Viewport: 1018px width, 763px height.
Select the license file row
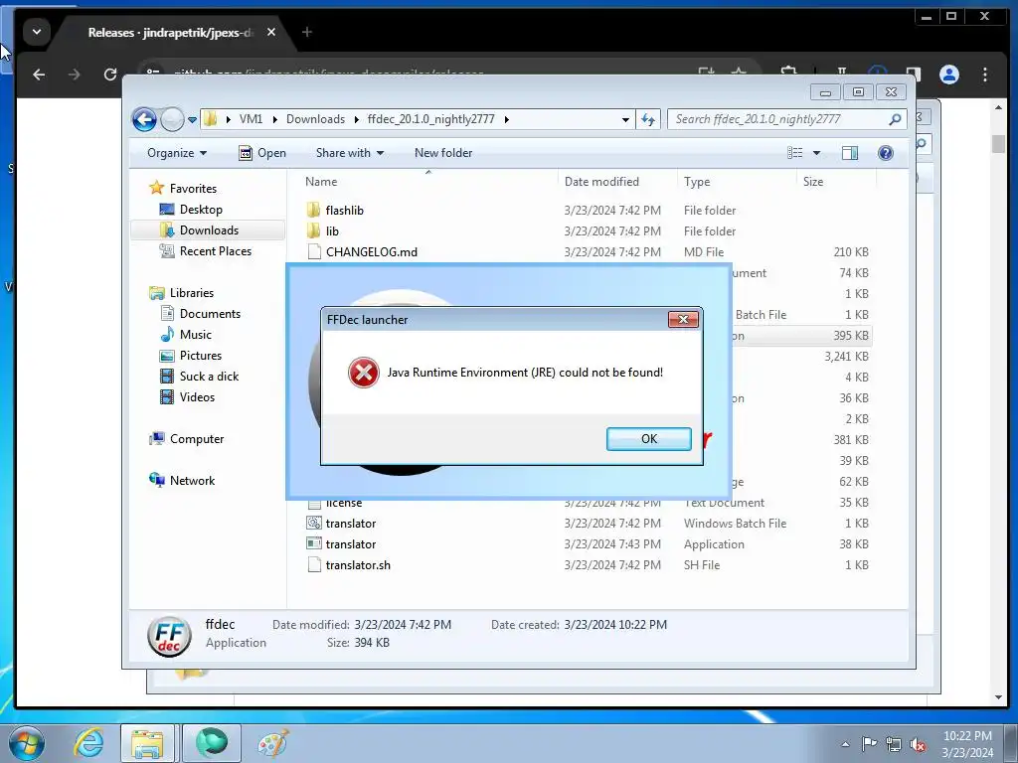588,503
